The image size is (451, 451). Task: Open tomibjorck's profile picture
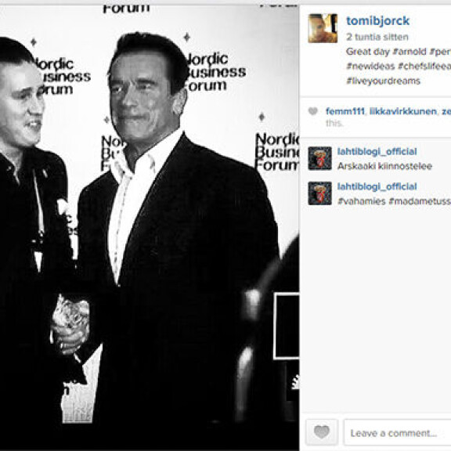[323, 28]
